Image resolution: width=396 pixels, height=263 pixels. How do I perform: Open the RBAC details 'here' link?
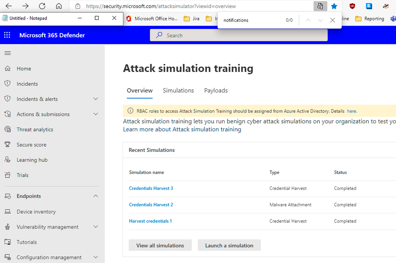352,111
